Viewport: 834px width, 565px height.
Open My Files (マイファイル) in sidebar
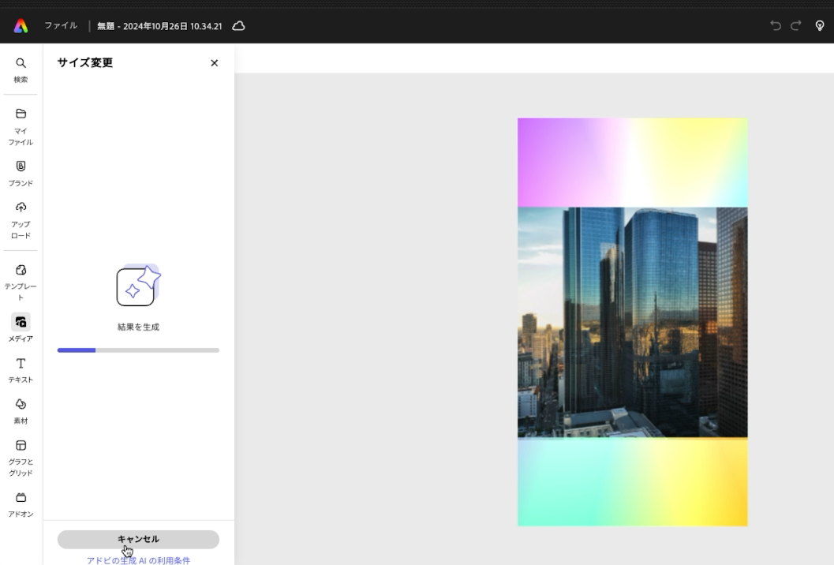pos(21,125)
